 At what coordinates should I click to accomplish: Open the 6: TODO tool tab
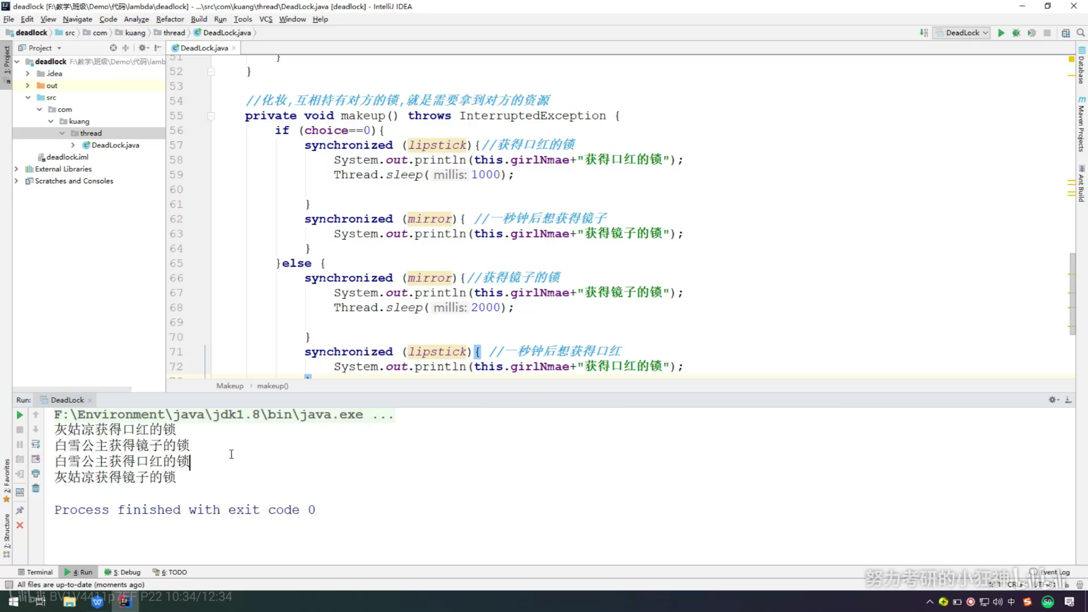coord(170,572)
